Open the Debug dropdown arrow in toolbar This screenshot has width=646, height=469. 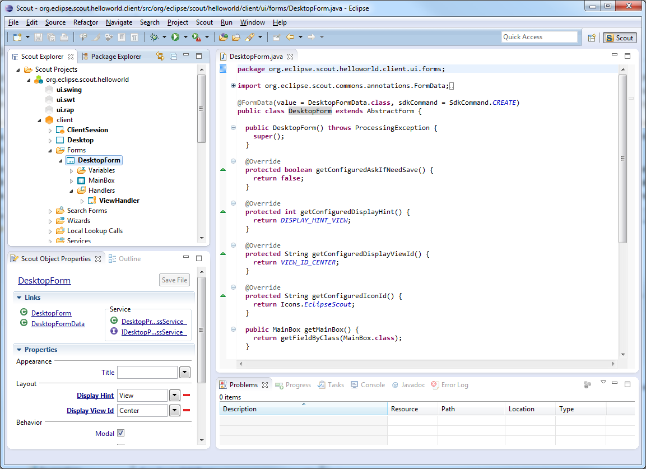(x=164, y=37)
